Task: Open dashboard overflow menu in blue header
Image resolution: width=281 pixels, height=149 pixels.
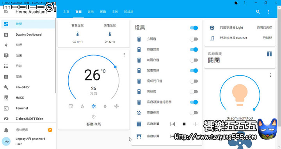Action: [x=269, y=12]
